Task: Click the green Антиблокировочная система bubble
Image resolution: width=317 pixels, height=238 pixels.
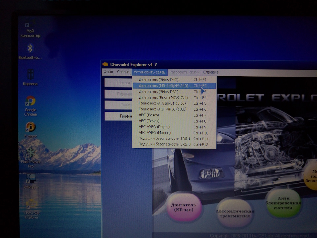Action: tap(283, 203)
